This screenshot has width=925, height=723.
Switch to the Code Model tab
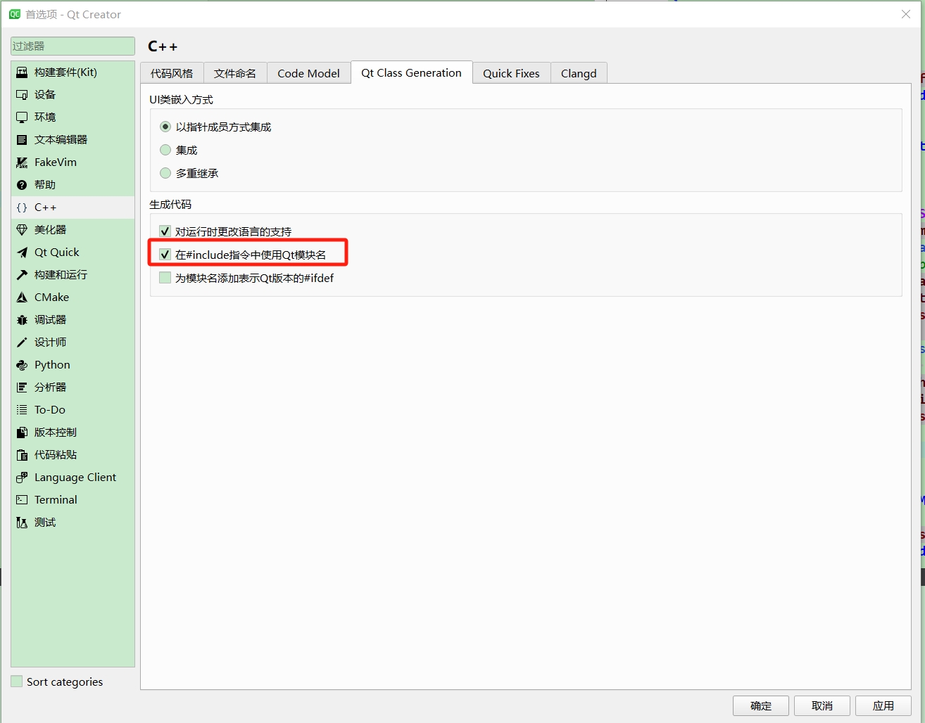(x=308, y=73)
